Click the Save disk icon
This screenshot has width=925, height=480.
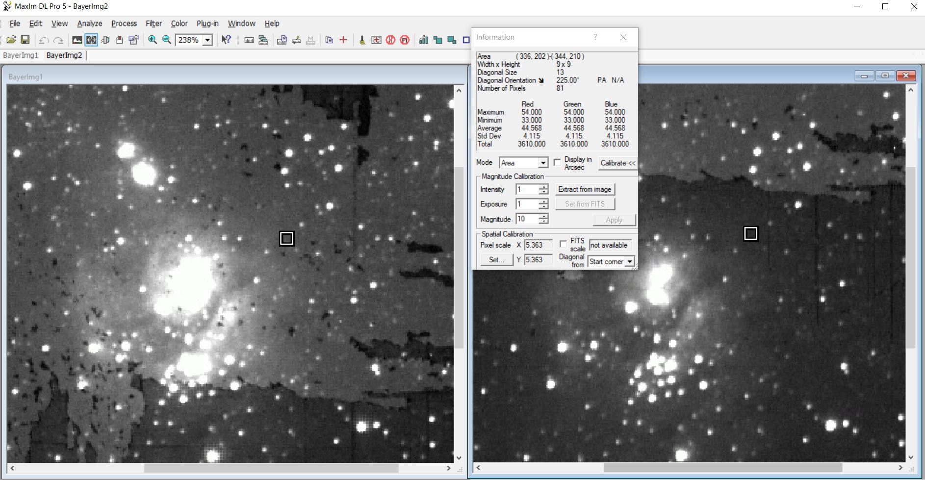[25, 40]
